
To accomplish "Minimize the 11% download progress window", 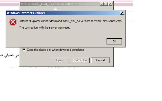I will pyautogui.click(x=102, y=4).
